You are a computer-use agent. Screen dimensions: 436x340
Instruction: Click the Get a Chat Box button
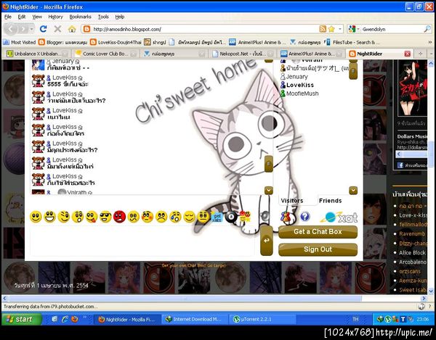pyautogui.click(x=318, y=232)
